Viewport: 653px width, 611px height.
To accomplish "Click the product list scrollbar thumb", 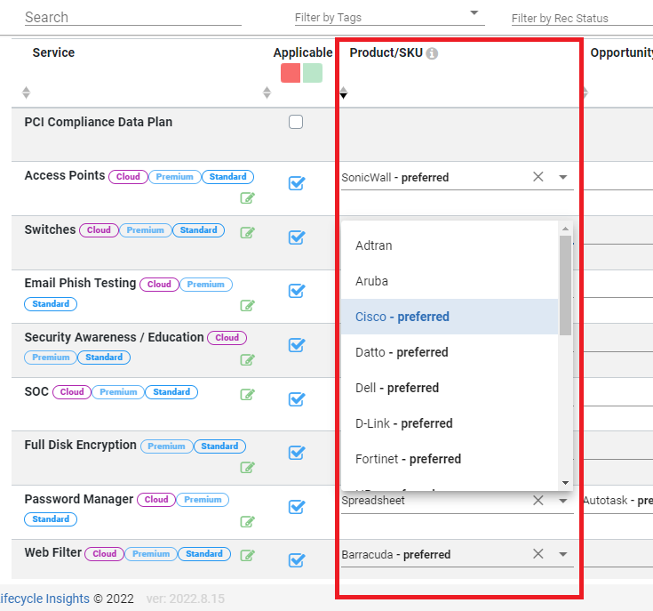I will (x=565, y=285).
